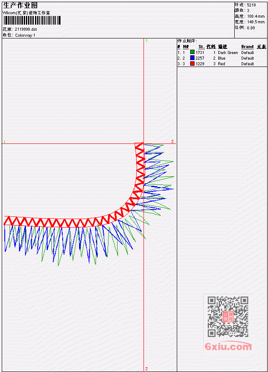Screen dimensions: 268x372
Task: Click the Blue thread color swatch
Action: [x=192, y=58]
